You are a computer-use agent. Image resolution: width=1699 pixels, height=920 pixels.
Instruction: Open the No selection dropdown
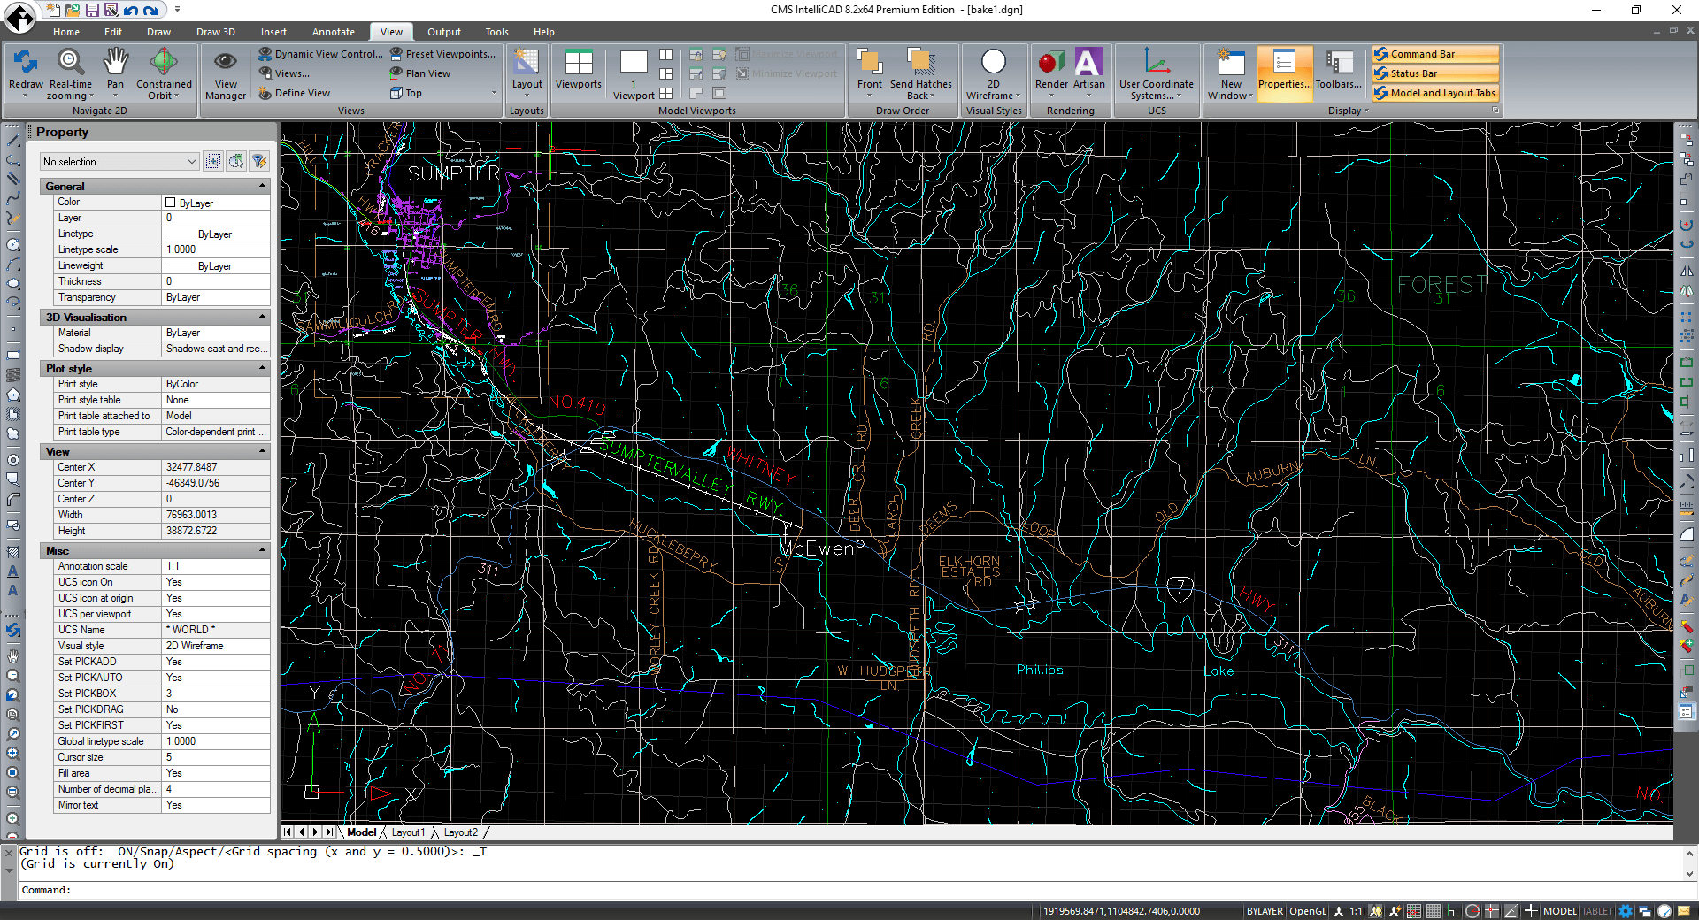pos(119,162)
